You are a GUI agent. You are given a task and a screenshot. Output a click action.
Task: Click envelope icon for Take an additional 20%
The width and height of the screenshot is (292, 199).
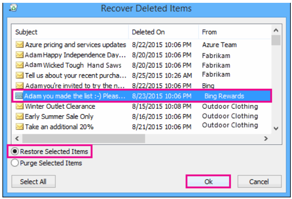pyautogui.click(x=19, y=127)
